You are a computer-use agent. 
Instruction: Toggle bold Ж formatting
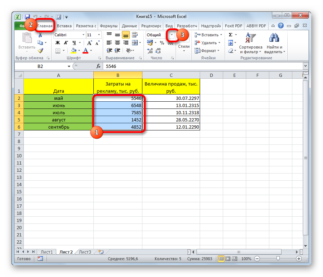57,43
